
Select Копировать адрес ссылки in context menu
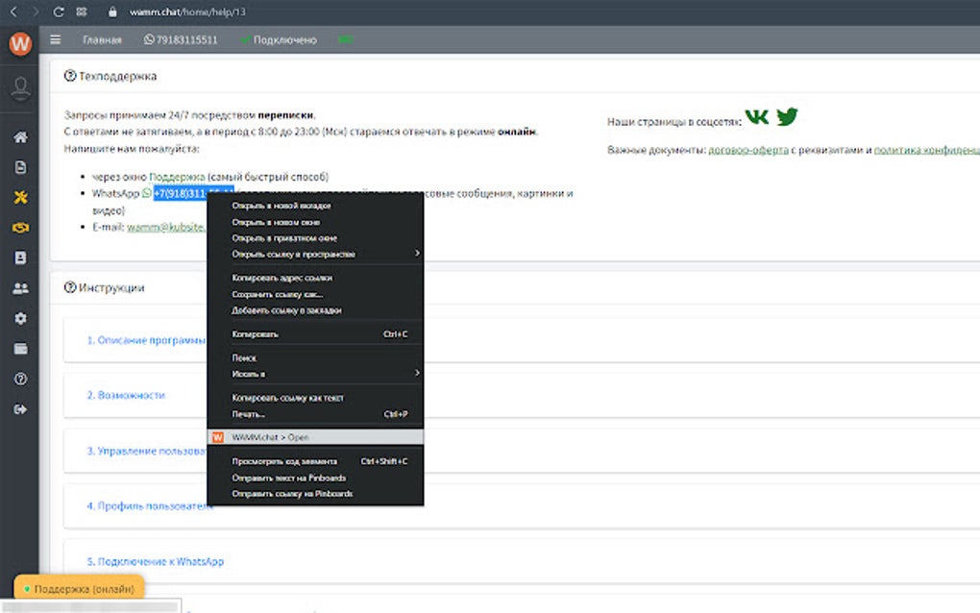click(316, 278)
